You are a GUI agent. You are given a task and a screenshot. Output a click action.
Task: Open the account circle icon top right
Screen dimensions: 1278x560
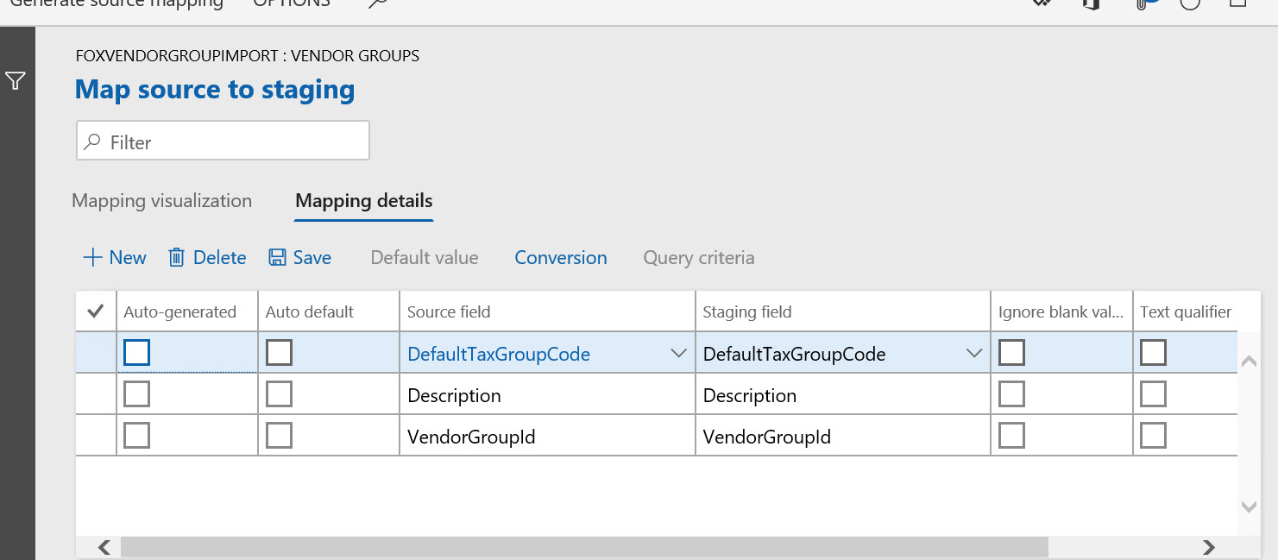1189,5
